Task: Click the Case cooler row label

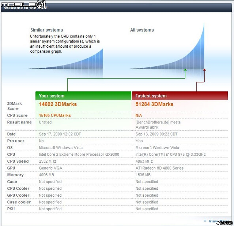Action: [x=19, y=202]
